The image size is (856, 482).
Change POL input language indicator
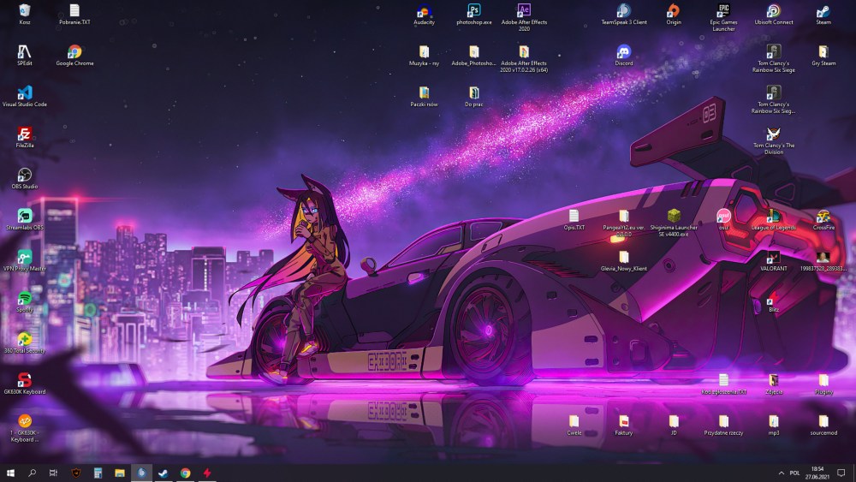pos(794,473)
